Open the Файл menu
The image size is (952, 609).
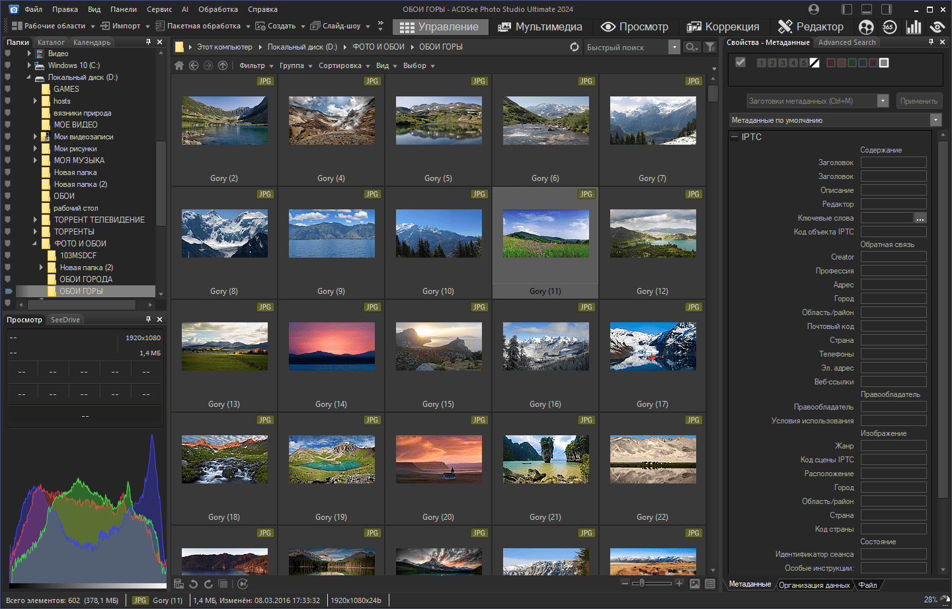[33, 9]
